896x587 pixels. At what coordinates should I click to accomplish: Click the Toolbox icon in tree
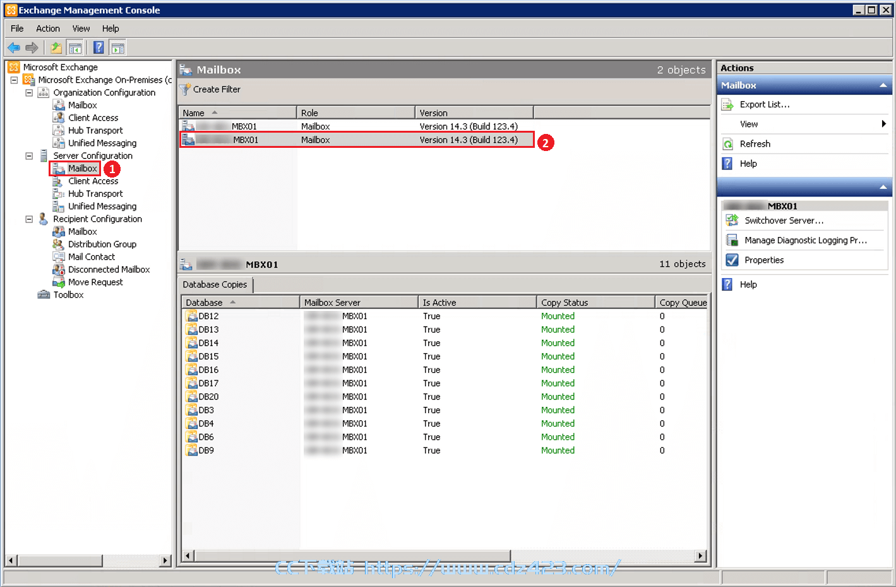[x=44, y=294]
